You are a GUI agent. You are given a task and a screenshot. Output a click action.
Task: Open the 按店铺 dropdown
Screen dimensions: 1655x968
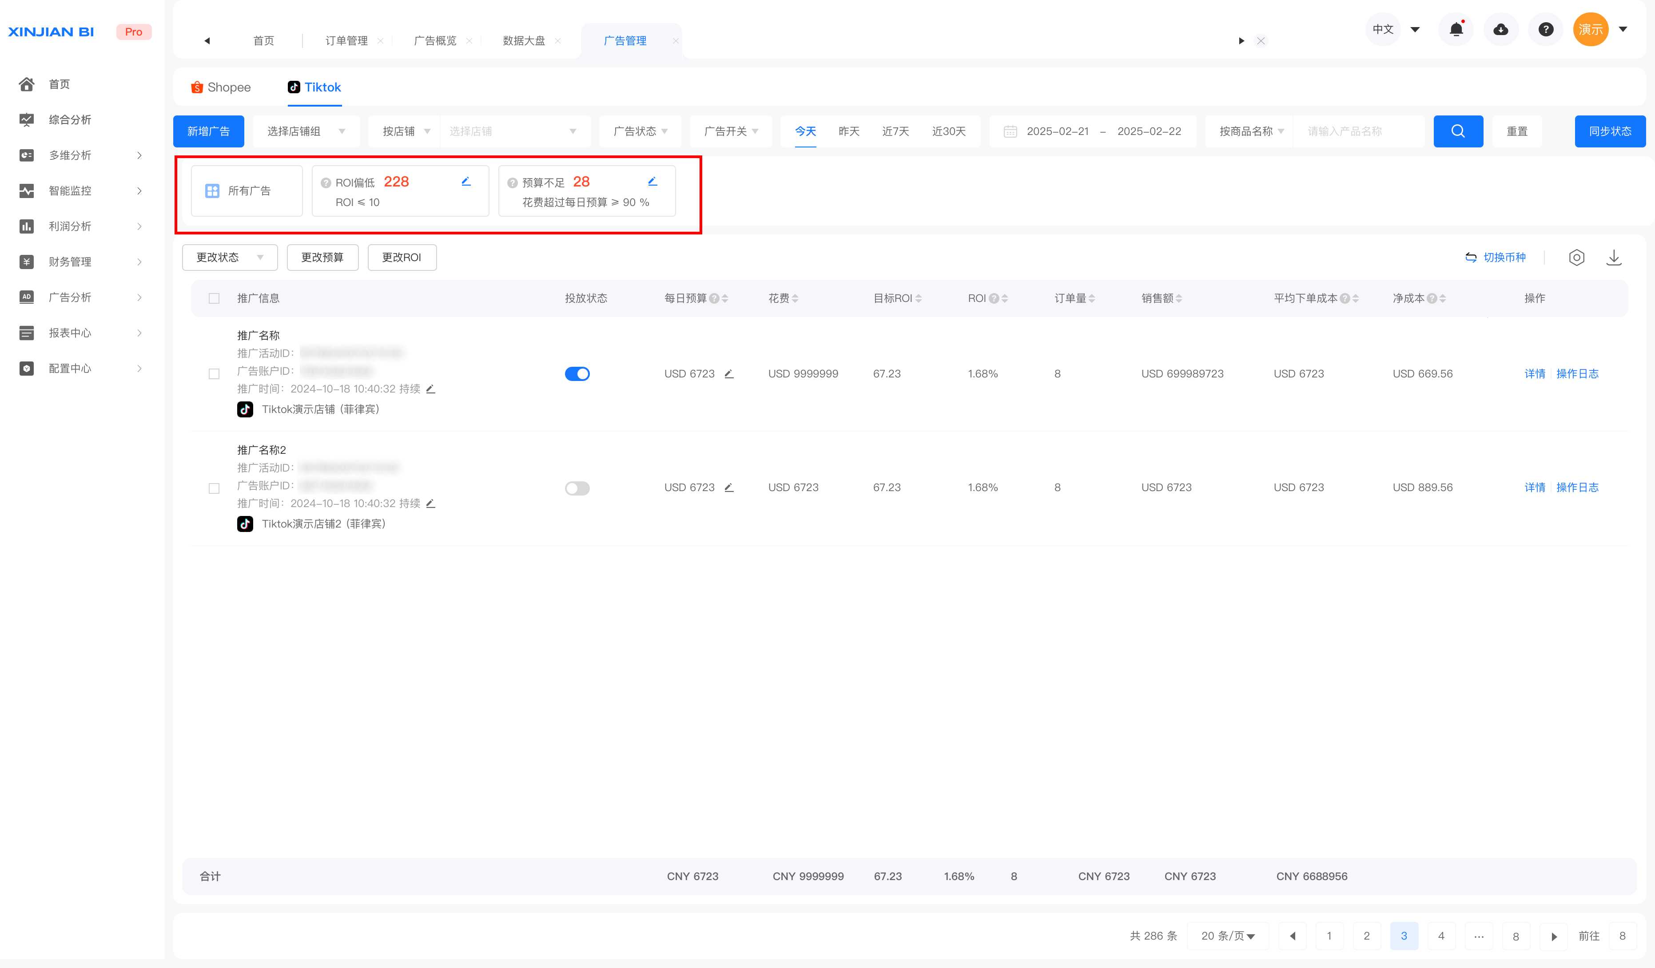click(x=405, y=131)
